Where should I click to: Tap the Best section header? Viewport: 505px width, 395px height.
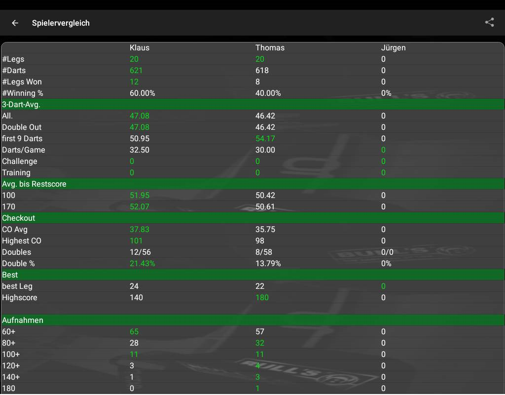(10, 275)
